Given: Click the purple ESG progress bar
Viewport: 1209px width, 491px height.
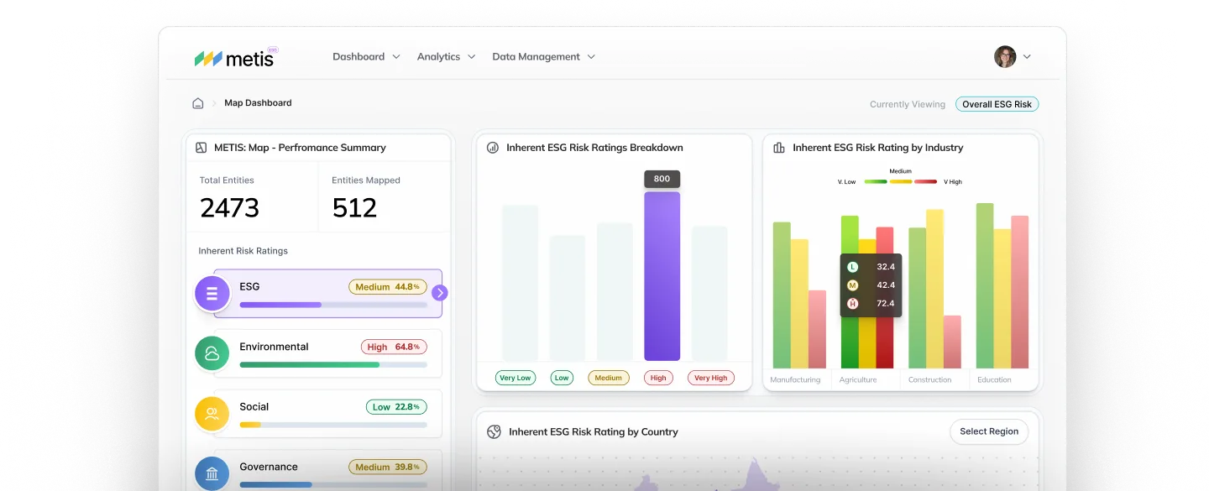Looking at the screenshot, I should pyautogui.click(x=280, y=304).
